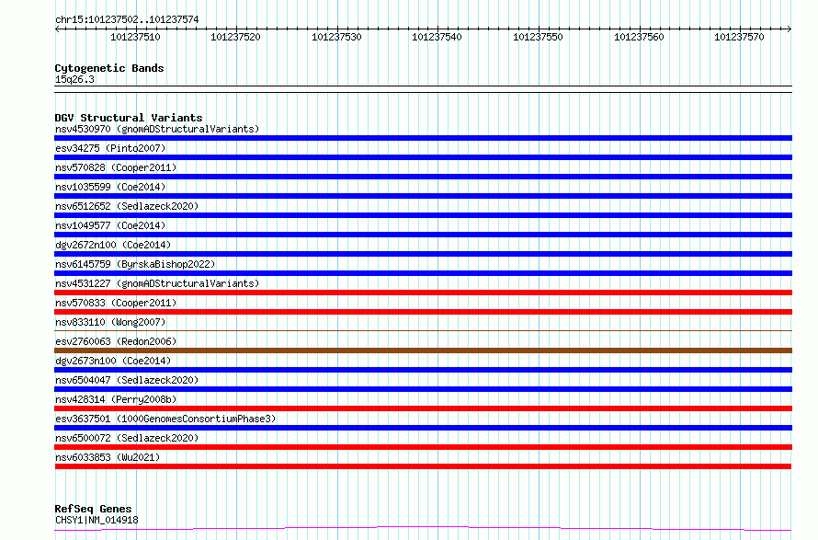Click ruler position 101237570
This screenshot has height=540, width=818.
coord(739,37)
